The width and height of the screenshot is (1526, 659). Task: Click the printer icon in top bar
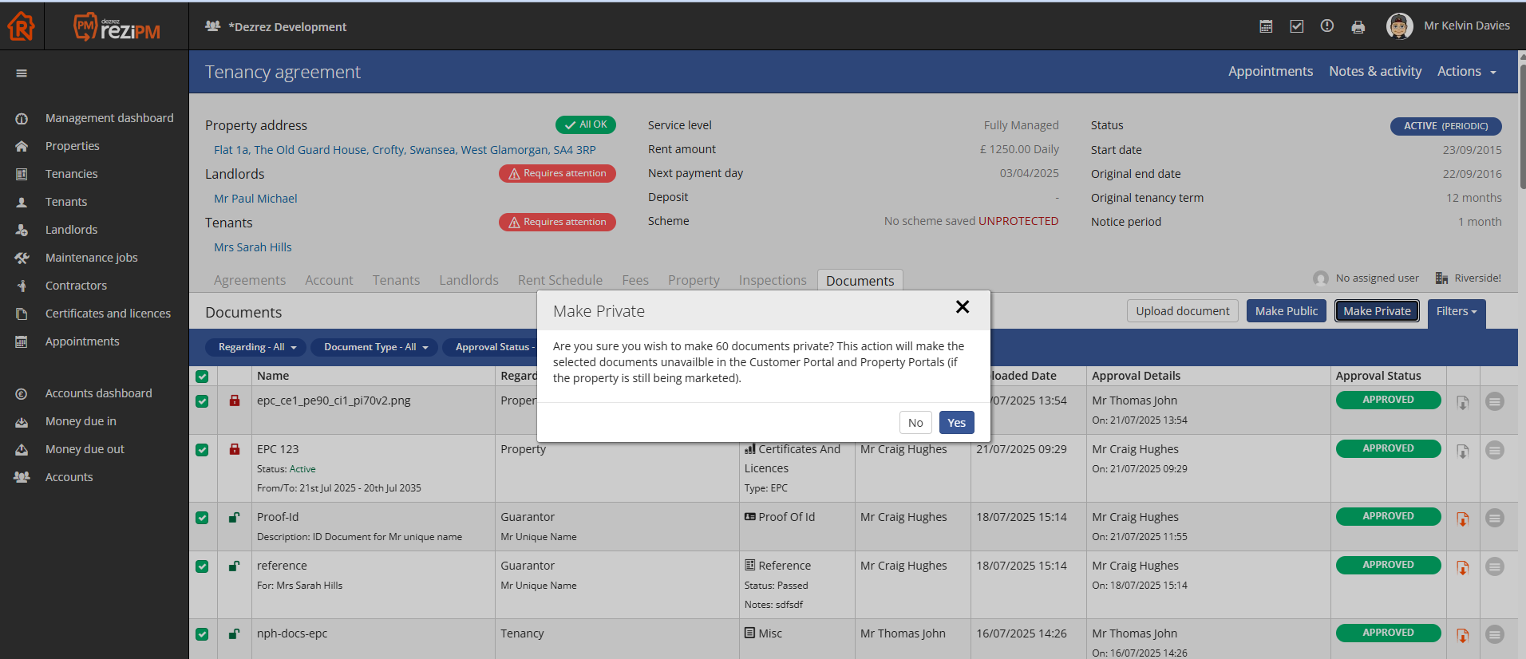1358,27
